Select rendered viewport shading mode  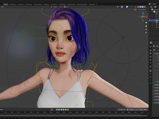144,7
